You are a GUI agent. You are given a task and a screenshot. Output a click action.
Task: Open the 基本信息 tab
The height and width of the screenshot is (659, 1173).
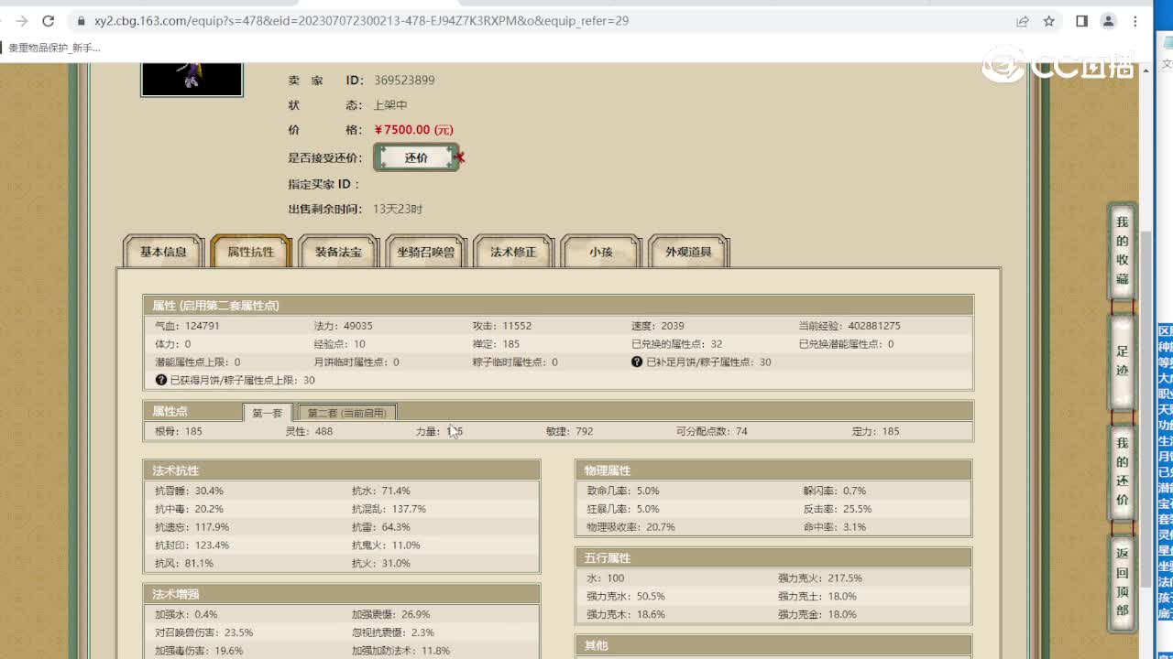coord(163,252)
